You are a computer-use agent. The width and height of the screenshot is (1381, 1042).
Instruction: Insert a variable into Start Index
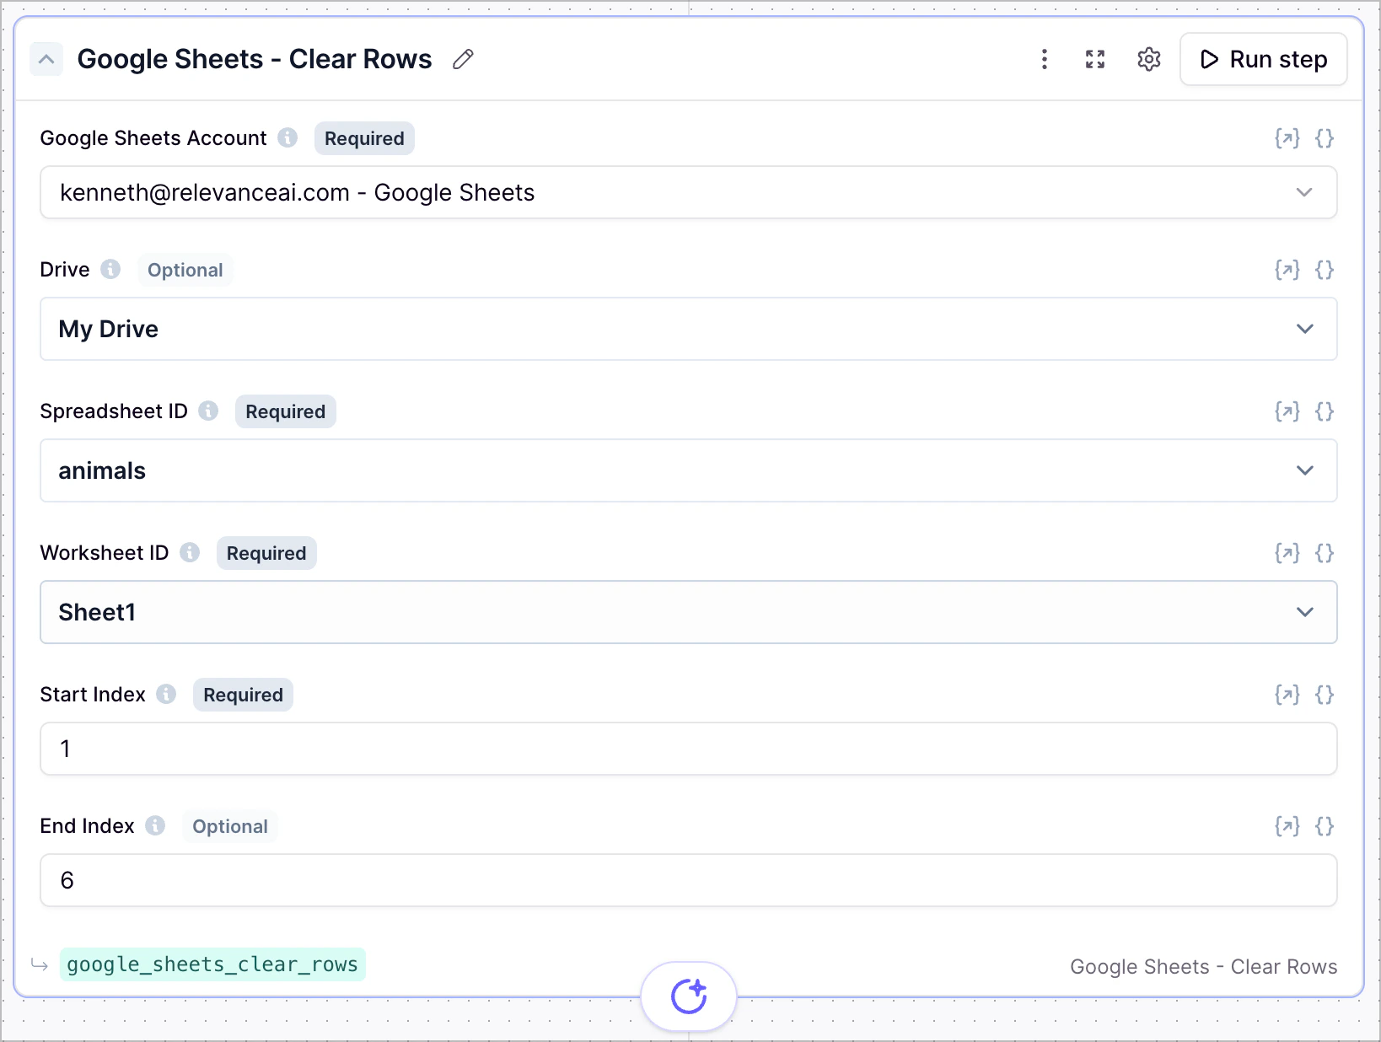[1287, 695]
